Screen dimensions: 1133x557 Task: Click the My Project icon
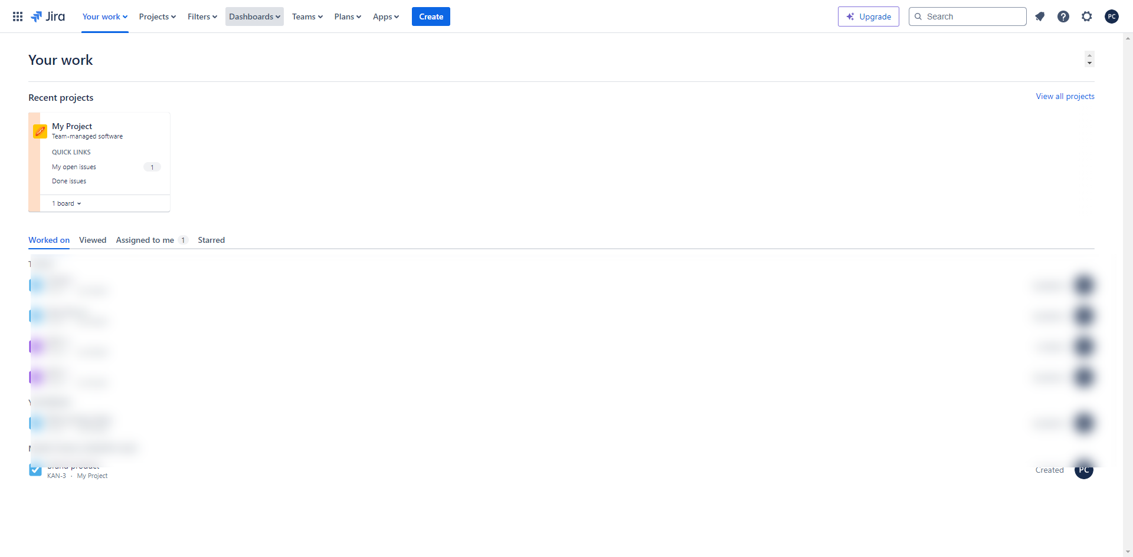pos(40,131)
